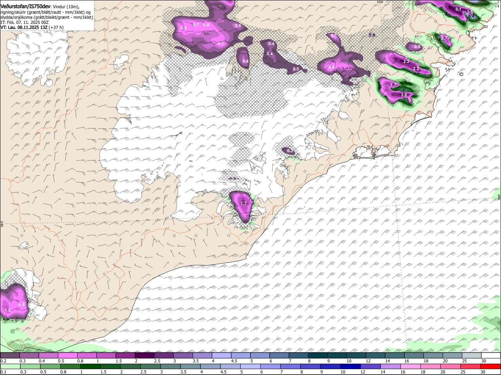Select the 'IT: Fös. 07. 11. 2025 00Z' line
501x375 pixels.
(24, 22)
